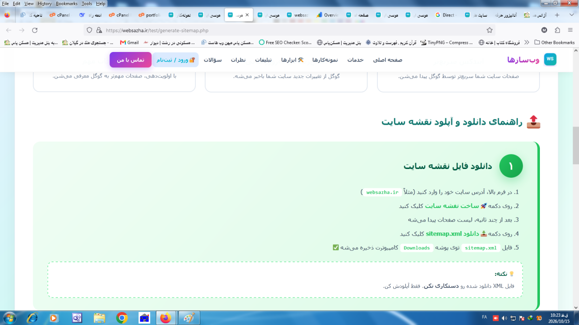Open the Other Bookmarks folder
The image size is (579, 325).
click(x=554, y=42)
